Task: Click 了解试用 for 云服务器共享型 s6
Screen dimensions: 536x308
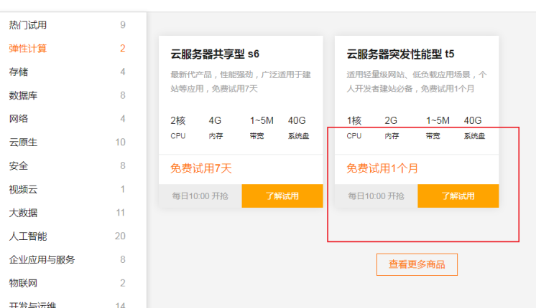Action: coord(282,196)
